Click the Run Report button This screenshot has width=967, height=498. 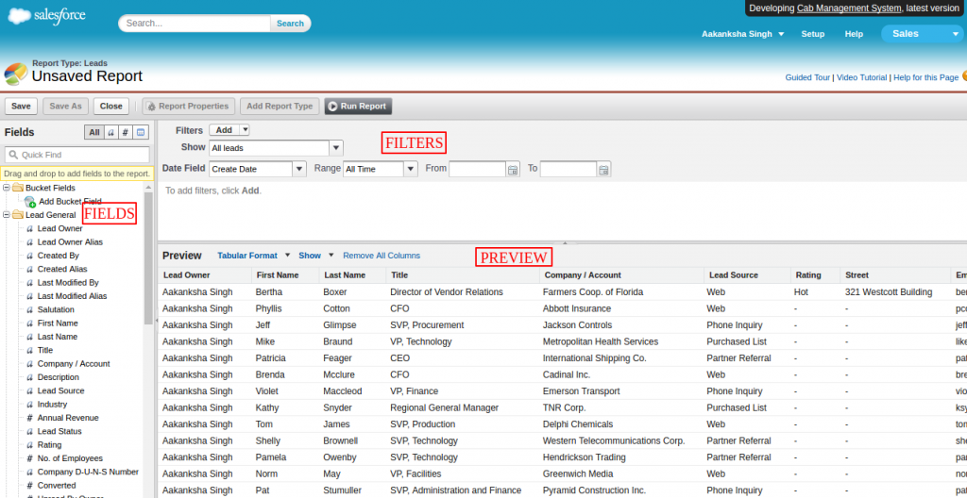tap(358, 107)
